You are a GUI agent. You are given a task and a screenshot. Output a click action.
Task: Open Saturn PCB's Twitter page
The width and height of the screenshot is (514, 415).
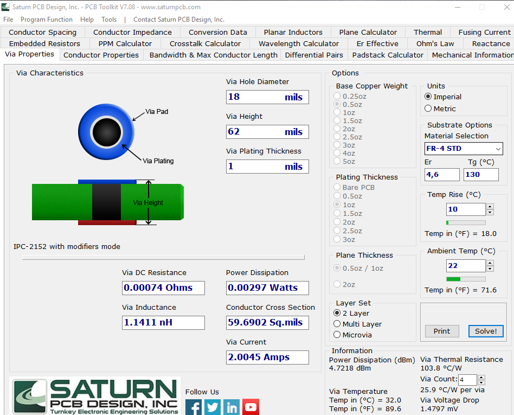tap(213, 407)
